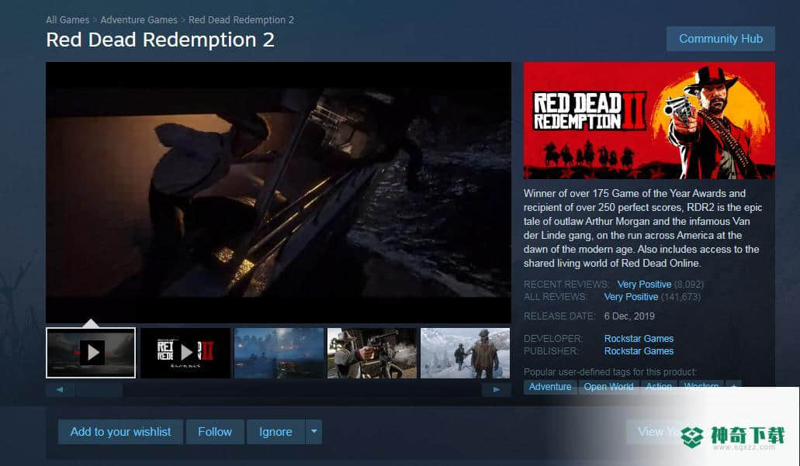The image size is (800, 466).
Task: Open the Community Hub
Action: coord(720,39)
